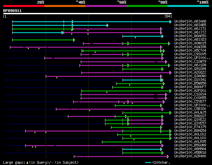
Task: Click yellow gap marker under Q3AGN0 bar
Action: [x=57, y=78]
